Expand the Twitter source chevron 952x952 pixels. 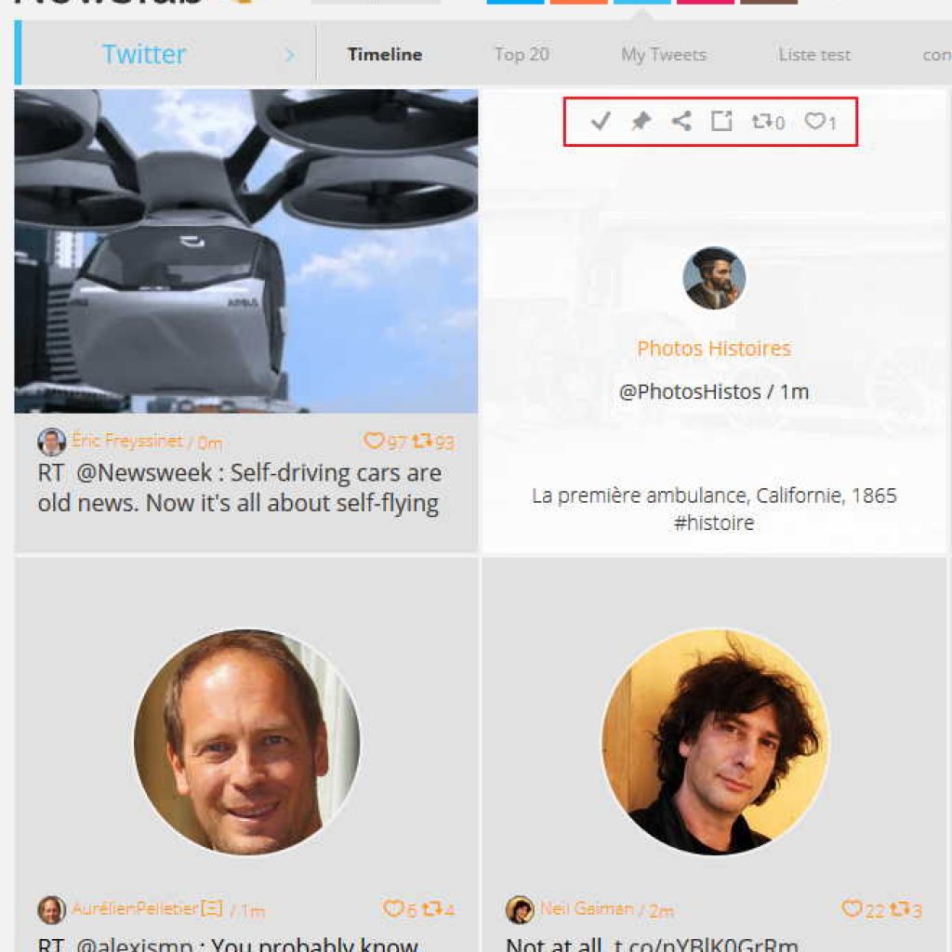(290, 55)
